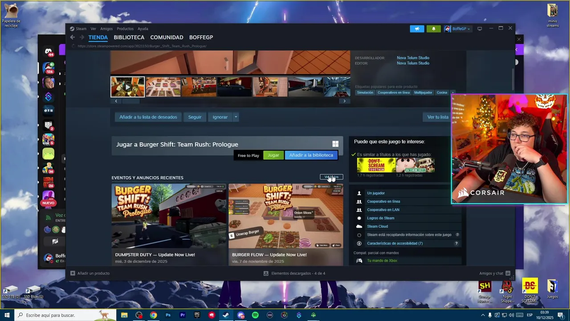
Task: Open the DON'T SCREAM desktop shortcut
Action: tap(530, 292)
